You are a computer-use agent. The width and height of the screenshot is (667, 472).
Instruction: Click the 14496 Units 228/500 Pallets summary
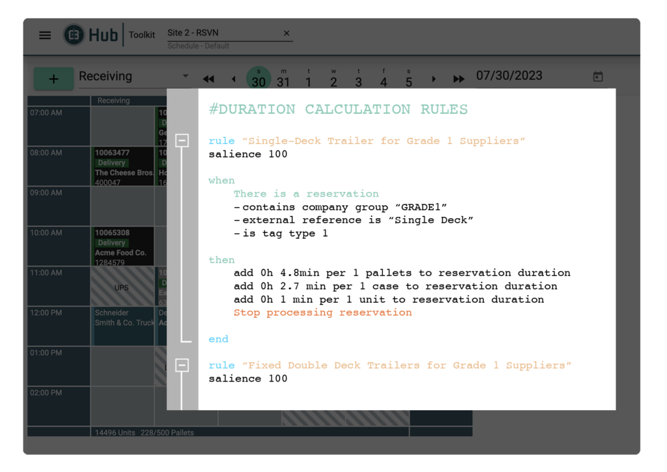click(x=144, y=432)
